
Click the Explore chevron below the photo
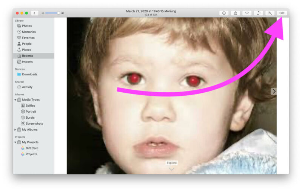click(172, 169)
